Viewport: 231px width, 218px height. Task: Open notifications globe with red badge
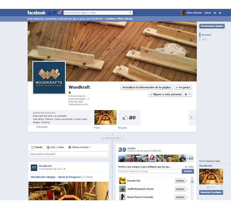coord(59,13)
